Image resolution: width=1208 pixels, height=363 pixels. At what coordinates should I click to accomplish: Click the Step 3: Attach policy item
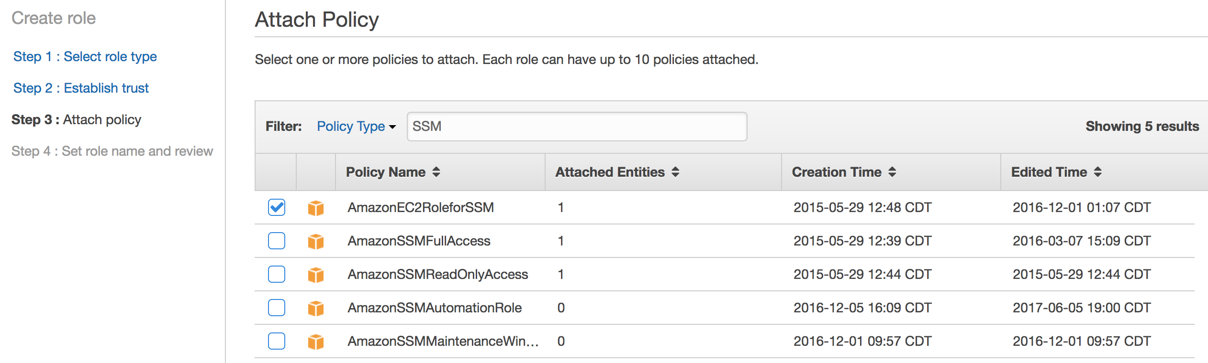tap(77, 119)
